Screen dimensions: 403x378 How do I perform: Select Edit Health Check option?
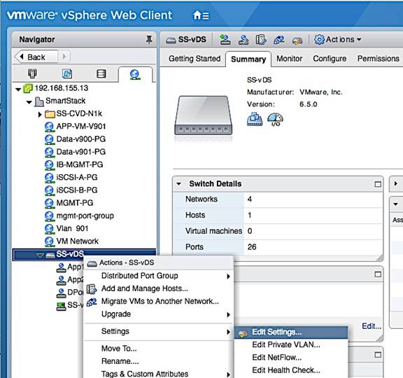pyautogui.click(x=291, y=370)
